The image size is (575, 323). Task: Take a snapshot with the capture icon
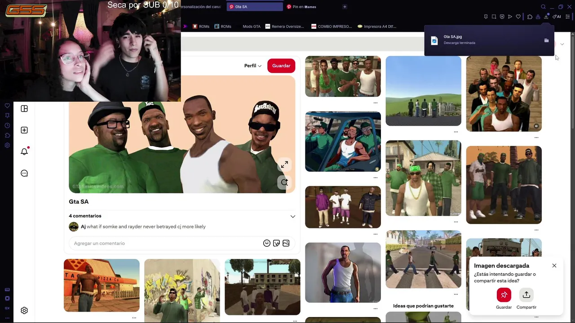point(494,17)
